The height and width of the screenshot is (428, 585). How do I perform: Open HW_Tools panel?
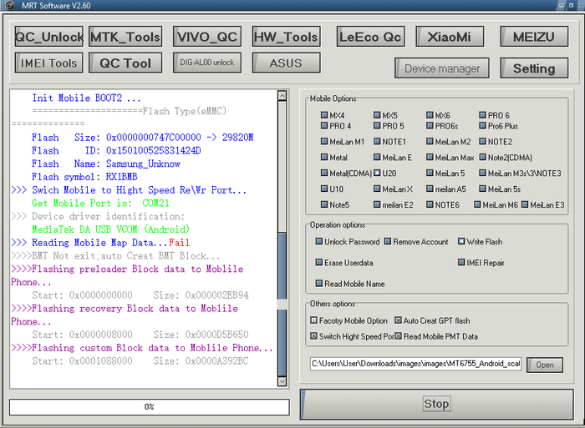285,37
